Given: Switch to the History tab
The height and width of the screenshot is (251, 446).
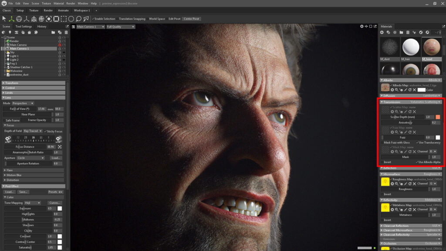Looking at the screenshot, I should click(x=42, y=26).
